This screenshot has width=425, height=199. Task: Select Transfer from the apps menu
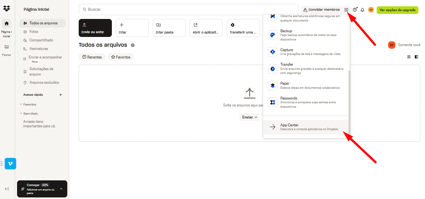pyautogui.click(x=306, y=69)
